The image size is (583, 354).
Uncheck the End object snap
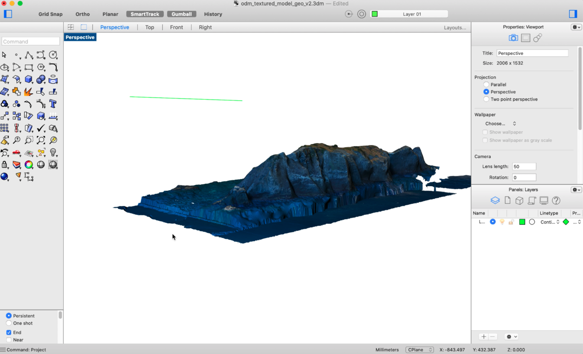(9, 333)
